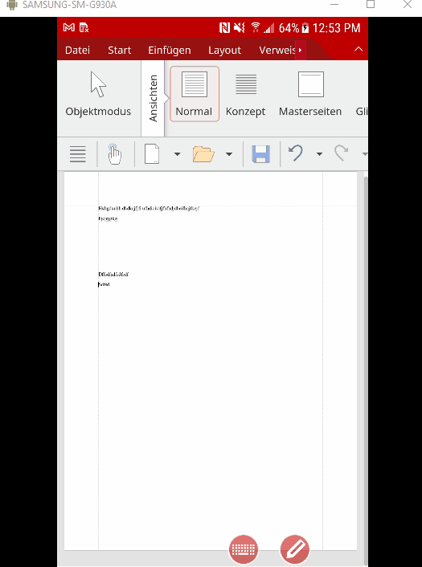The width and height of the screenshot is (422, 567).
Task: Open the hamburger menu icon
Action: pyautogui.click(x=78, y=154)
